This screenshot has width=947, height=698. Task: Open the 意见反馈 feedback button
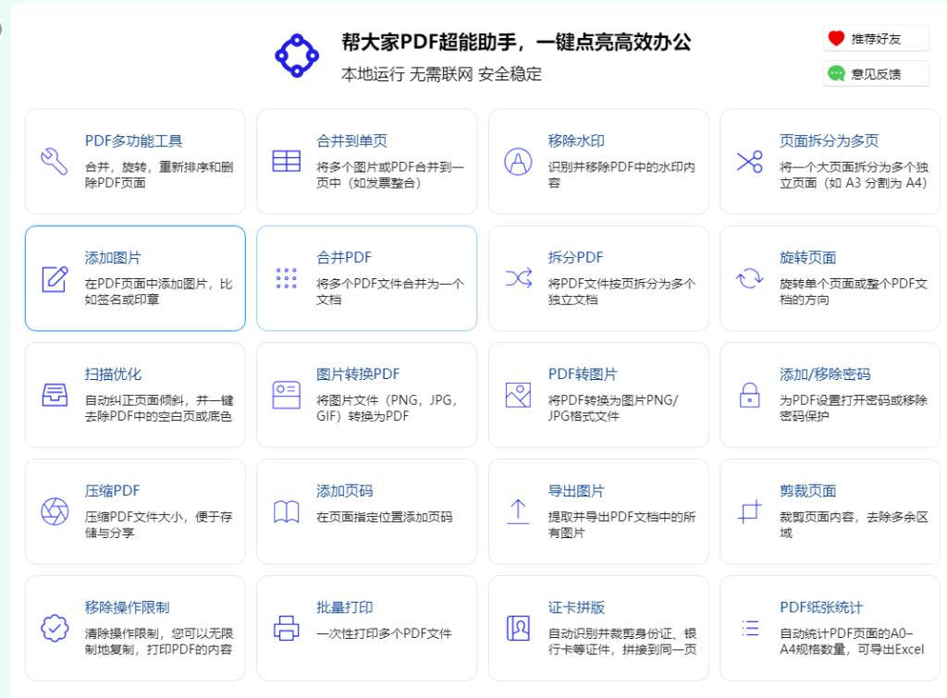pos(875,74)
